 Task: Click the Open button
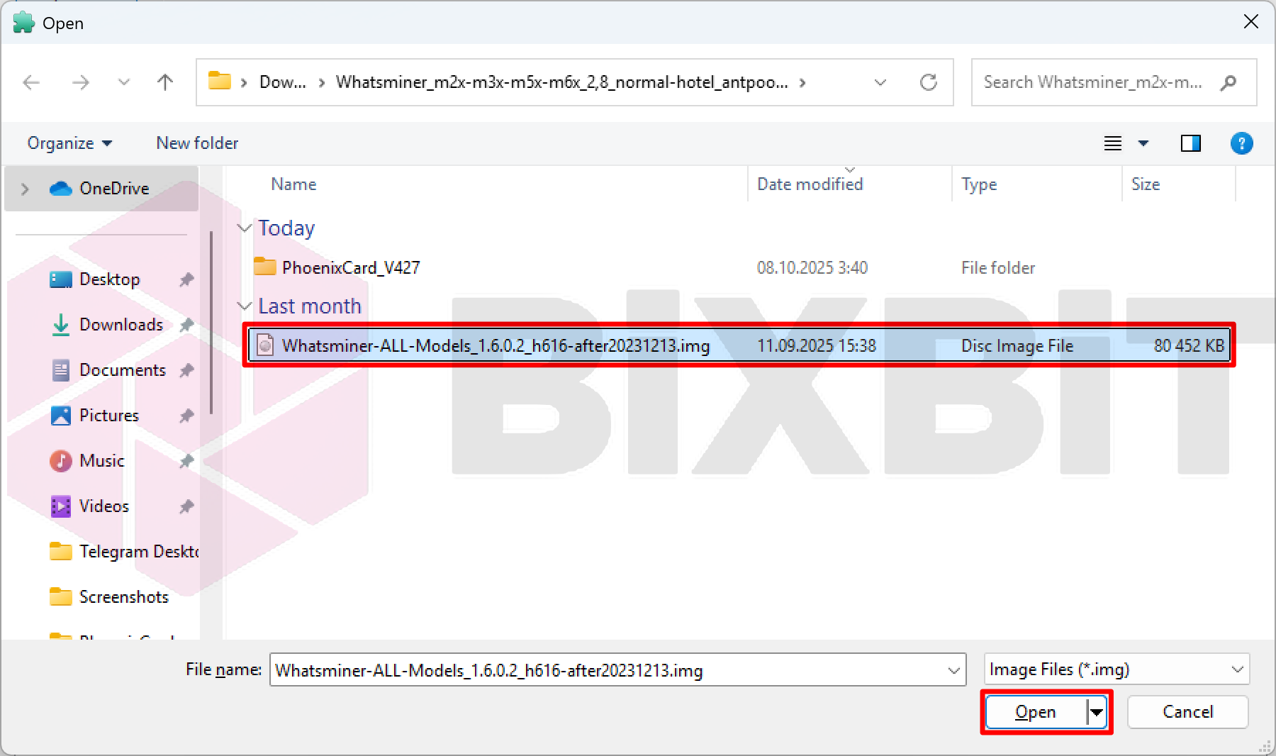point(1036,712)
